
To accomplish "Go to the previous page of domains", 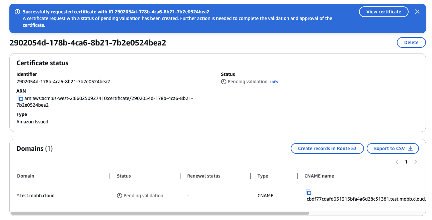I will pyautogui.click(x=397, y=162).
